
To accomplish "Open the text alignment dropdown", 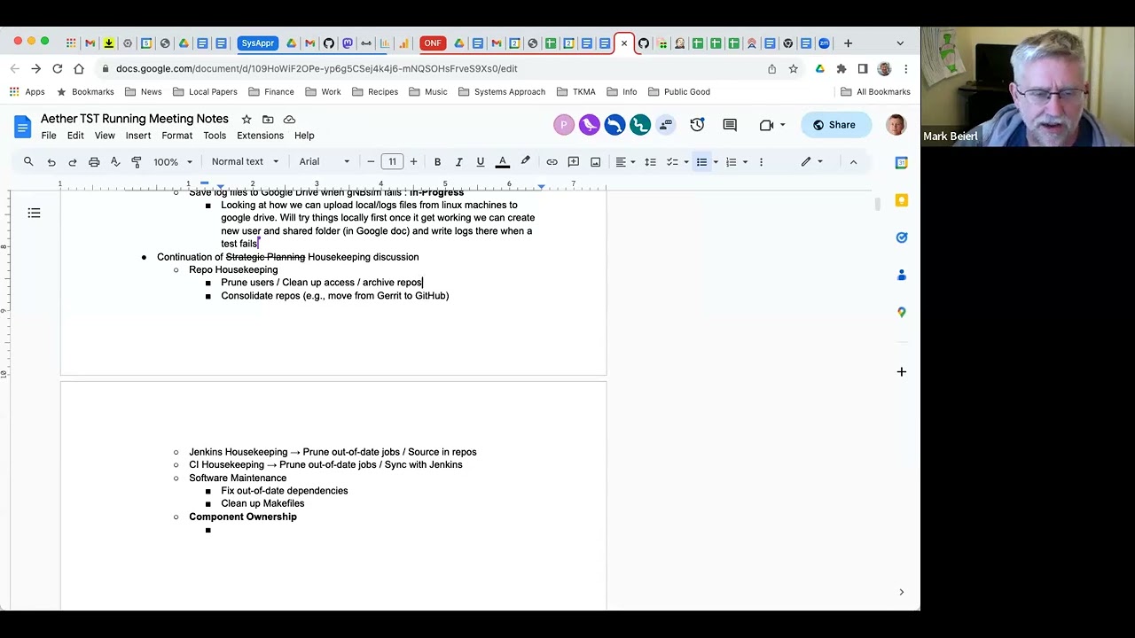I will [x=625, y=161].
